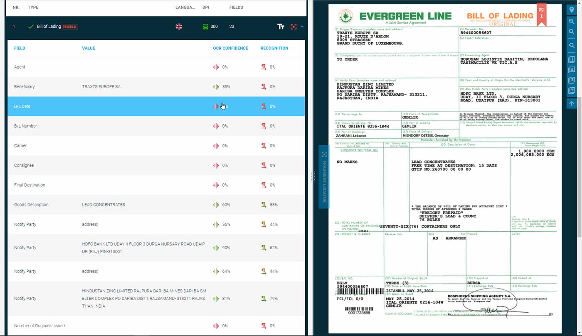Collapse the Bill of Lading document row
Viewport: 582px width, 336px height.
click(x=302, y=27)
